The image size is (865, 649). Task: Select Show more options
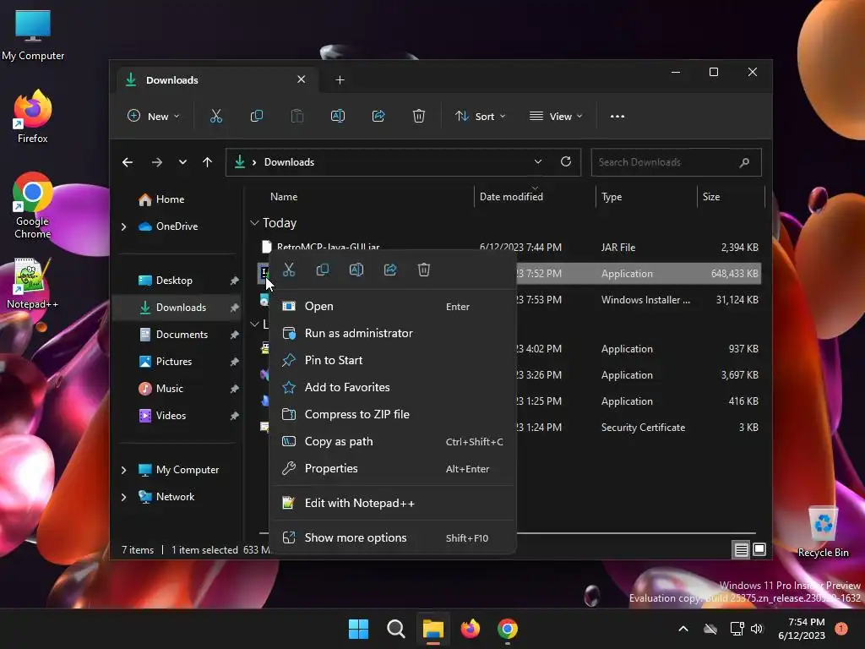click(x=392, y=538)
